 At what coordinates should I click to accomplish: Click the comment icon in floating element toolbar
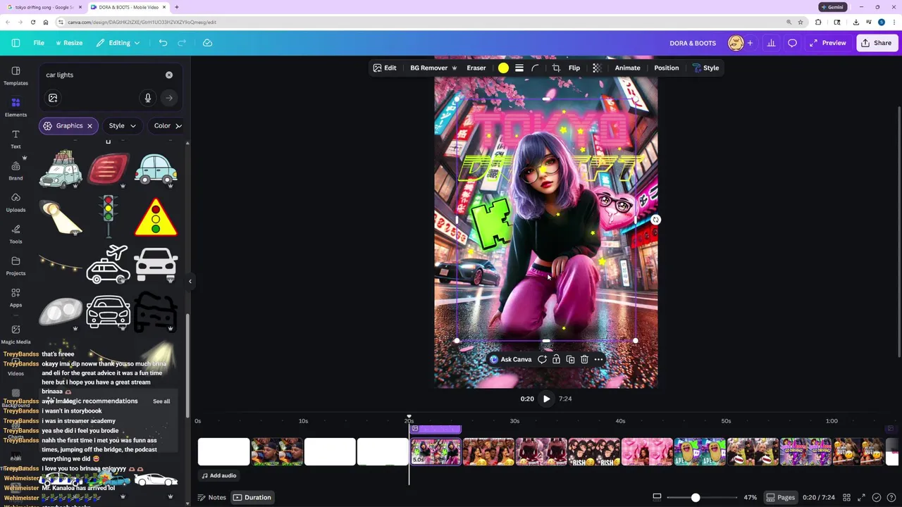click(542, 359)
